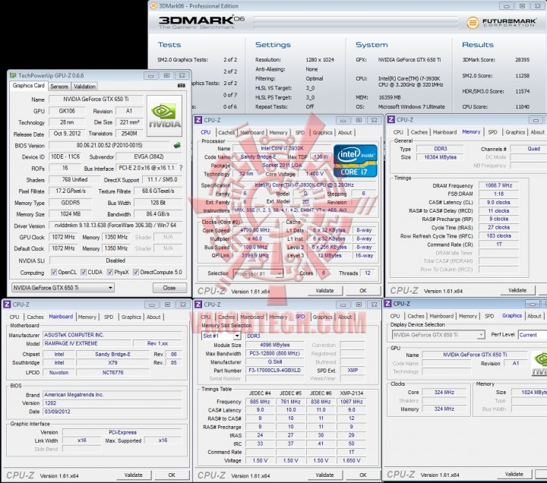Click the Command Rate value 1T in Memory window
The height and width of the screenshot is (483, 547).
pos(498,245)
